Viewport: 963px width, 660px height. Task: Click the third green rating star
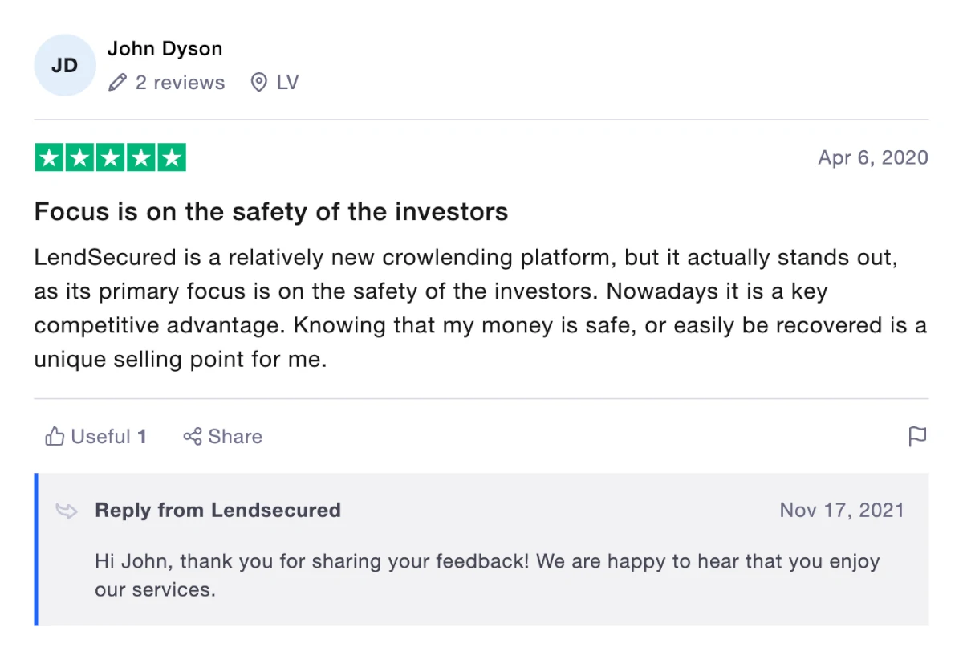110,157
